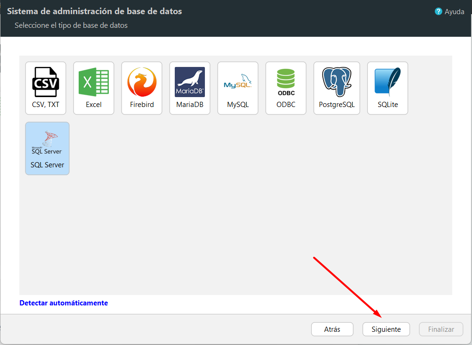Image resolution: width=472 pixels, height=345 pixels.
Task: Click the greyed-out Finalizar button
Action: 441,329
